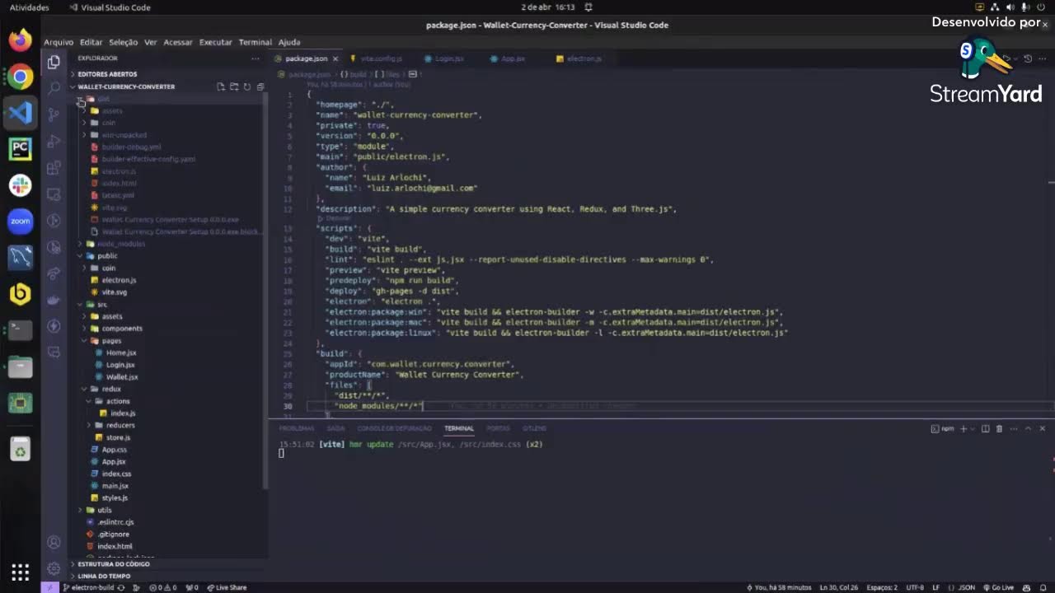Create a new folder in explorer

point(234,86)
